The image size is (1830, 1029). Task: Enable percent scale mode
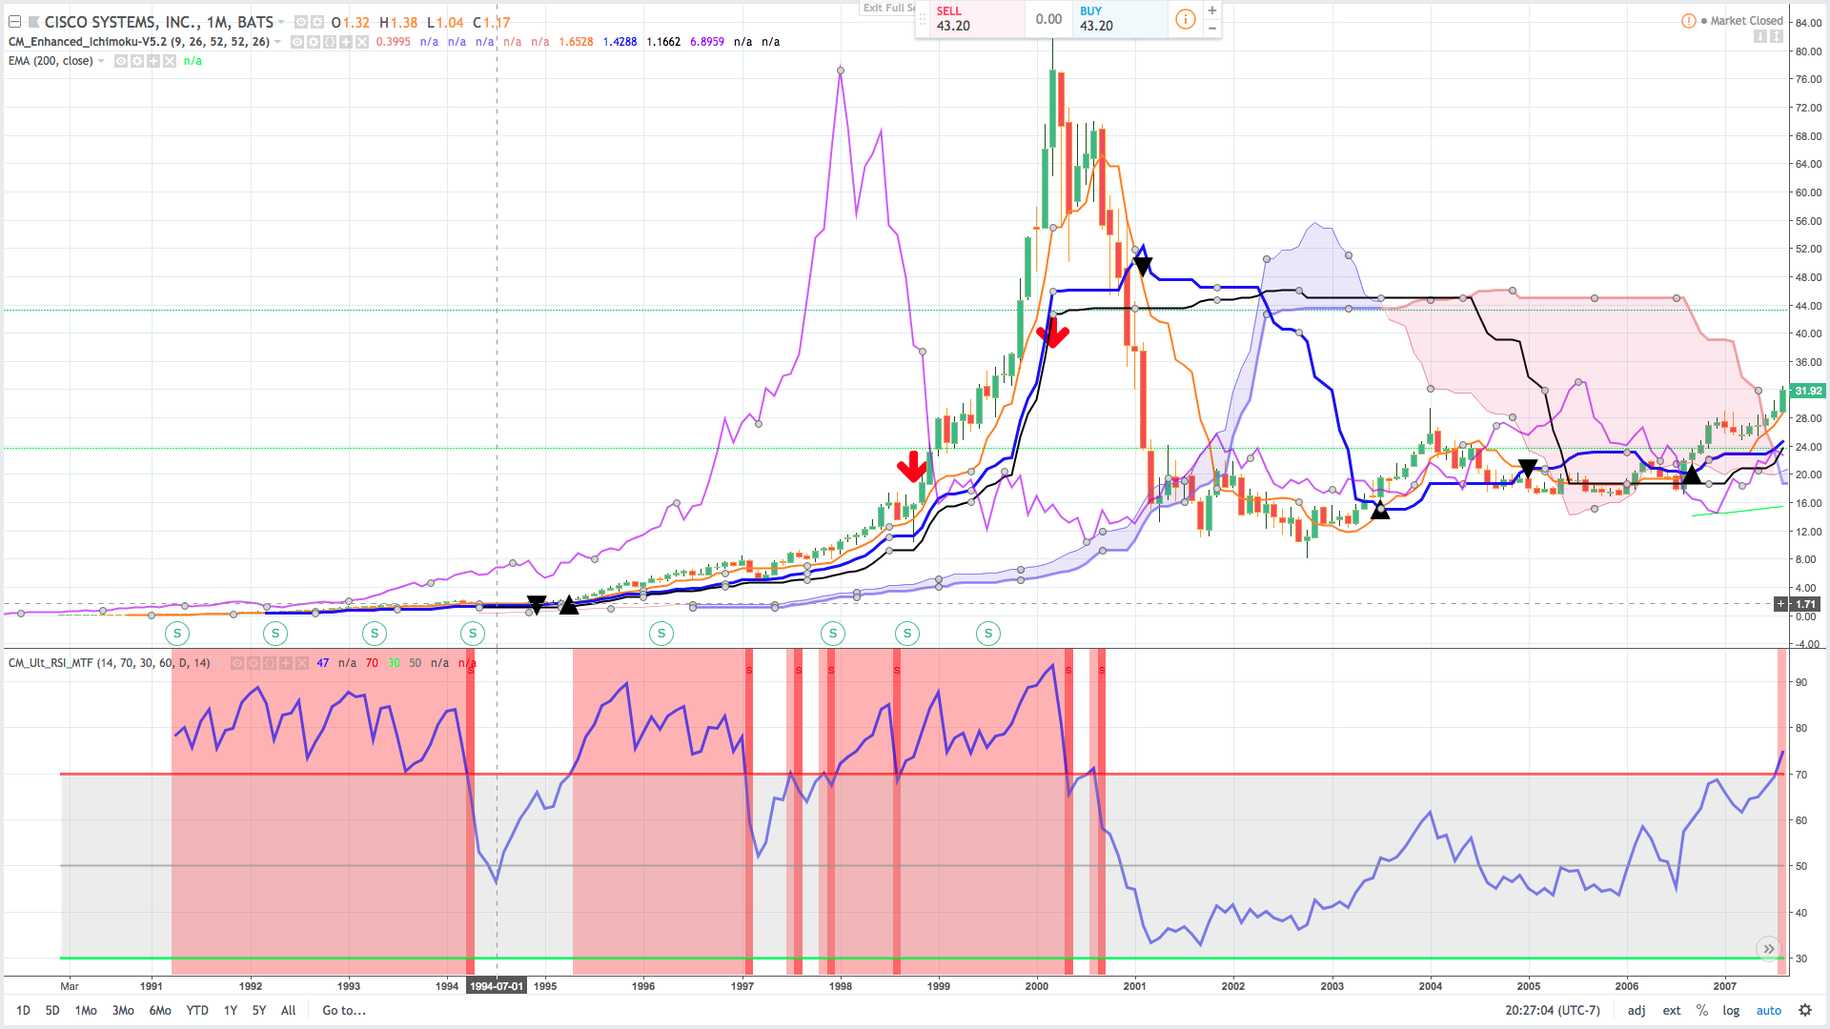[1701, 1010]
